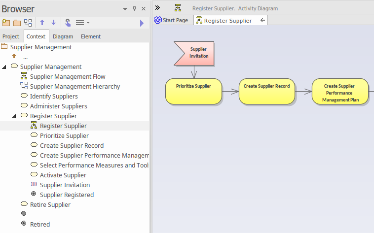Screen dimensions: 374x233
Task: Select Supplier Management Flow in tree
Action: click(68, 77)
